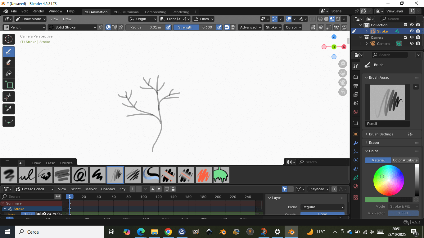
Task: Open the Draw Mode dropdown
Action: (x=30, y=19)
